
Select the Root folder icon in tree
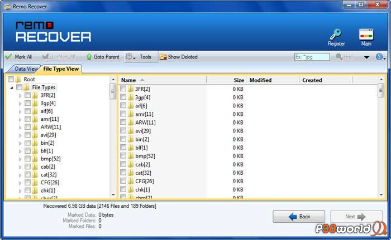(18, 79)
